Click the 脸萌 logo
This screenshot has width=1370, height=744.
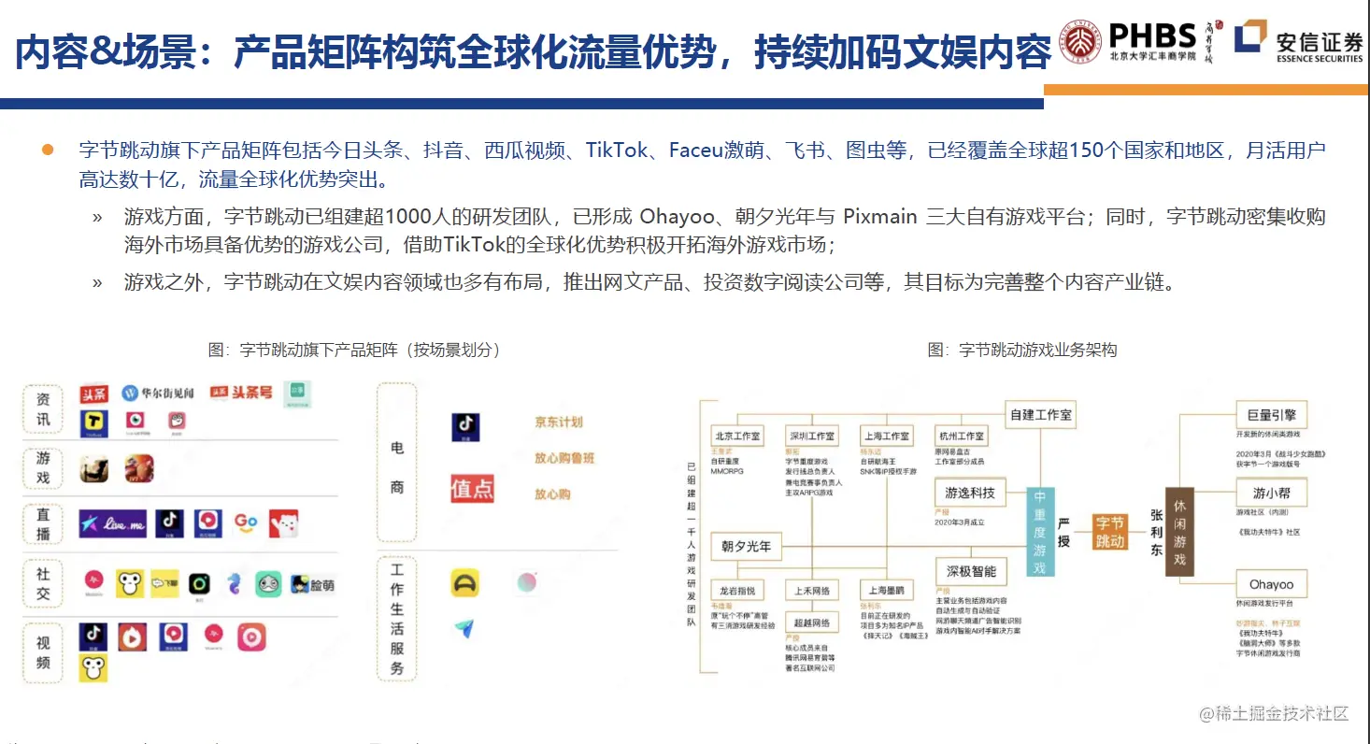tap(312, 585)
